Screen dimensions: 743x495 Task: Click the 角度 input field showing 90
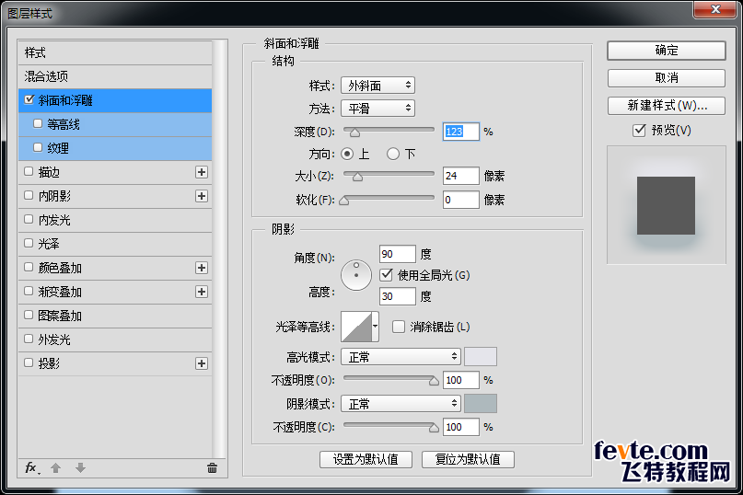pos(398,254)
